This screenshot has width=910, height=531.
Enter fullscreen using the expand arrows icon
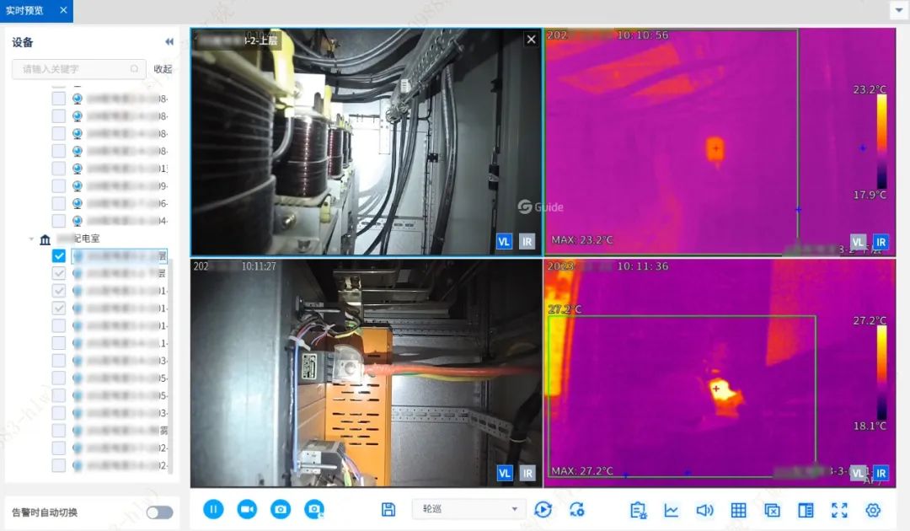coord(839,510)
